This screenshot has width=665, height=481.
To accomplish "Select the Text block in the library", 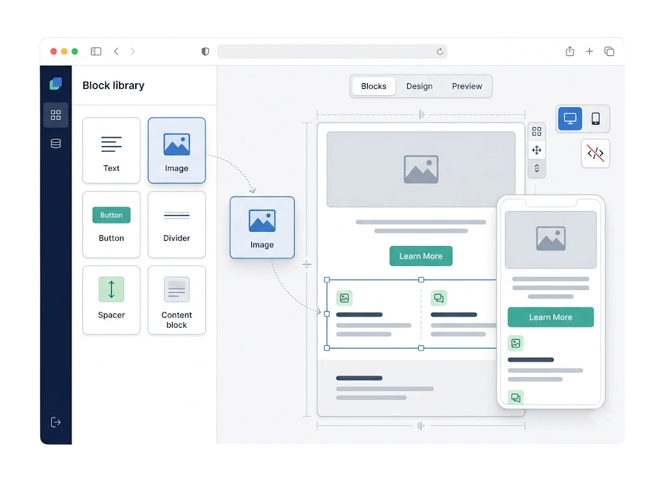I will (111, 151).
